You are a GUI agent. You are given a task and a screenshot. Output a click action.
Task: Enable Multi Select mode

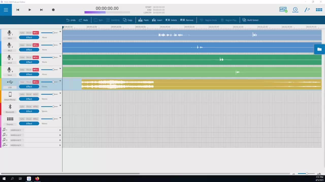click(250, 20)
